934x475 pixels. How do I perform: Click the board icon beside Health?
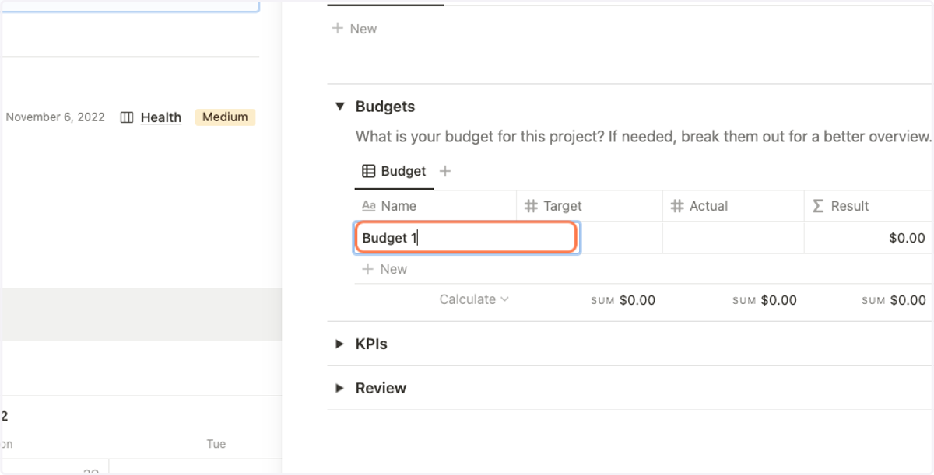127,117
